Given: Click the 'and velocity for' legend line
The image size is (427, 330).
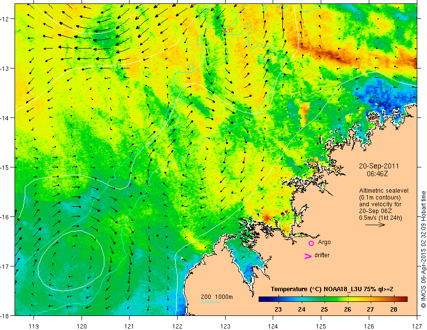Looking at the screenshot, I should [380, 204].
